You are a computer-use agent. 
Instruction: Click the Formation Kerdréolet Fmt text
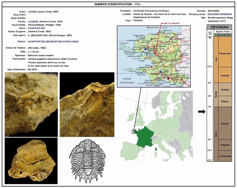click(151, 11)
